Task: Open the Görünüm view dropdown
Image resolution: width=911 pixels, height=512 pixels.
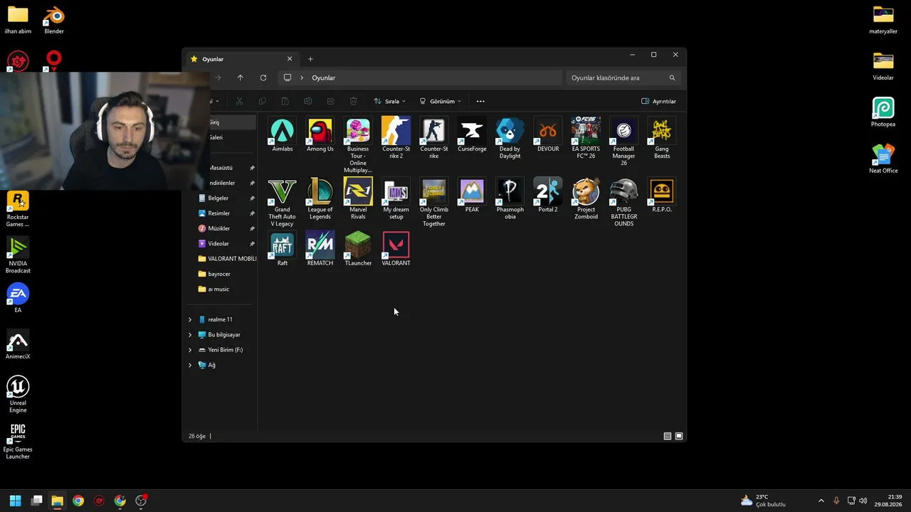Action: (441, 101)
